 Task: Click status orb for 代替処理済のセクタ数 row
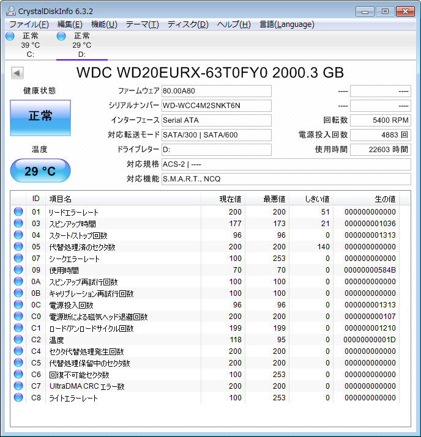click(x=18, y=247)
